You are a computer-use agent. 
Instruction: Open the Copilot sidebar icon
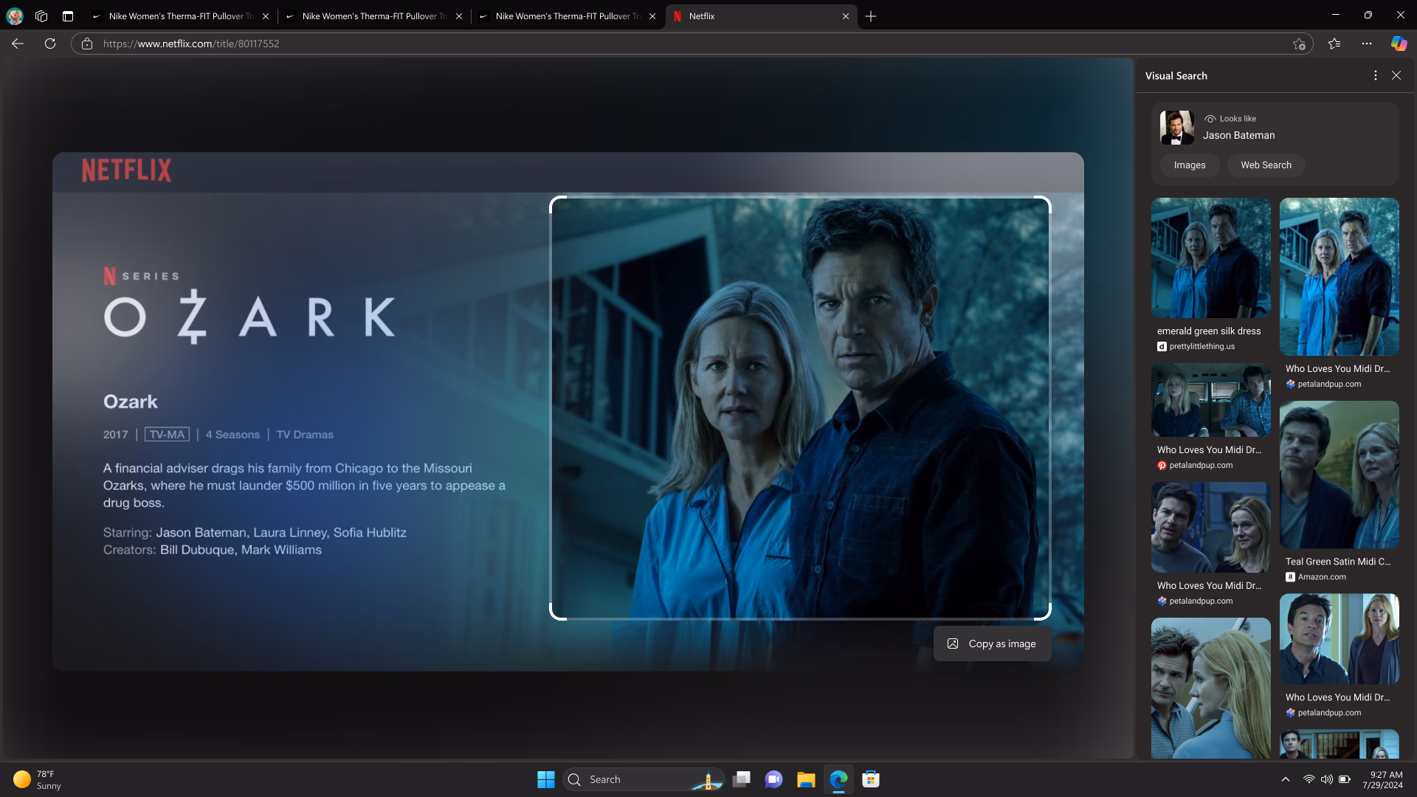[1399, 44]
